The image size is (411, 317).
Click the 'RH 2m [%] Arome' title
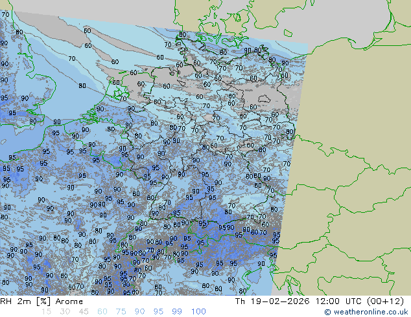tap(41, 301)
